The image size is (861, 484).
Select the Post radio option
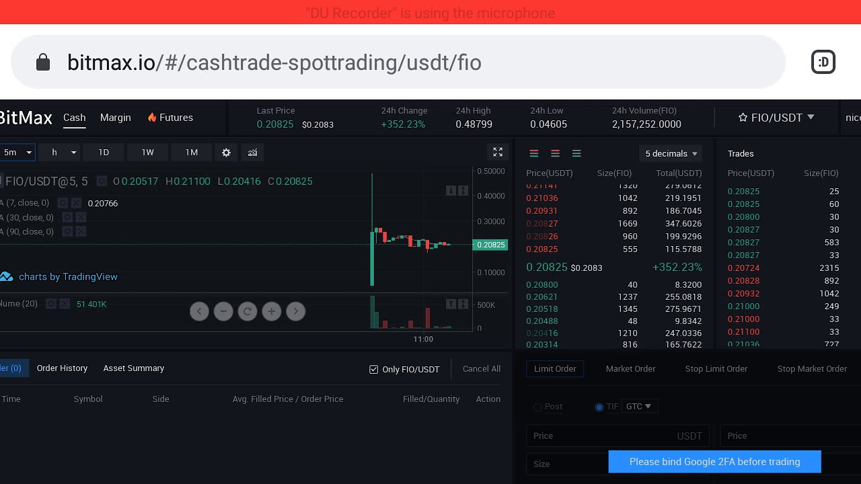[537, 407]
